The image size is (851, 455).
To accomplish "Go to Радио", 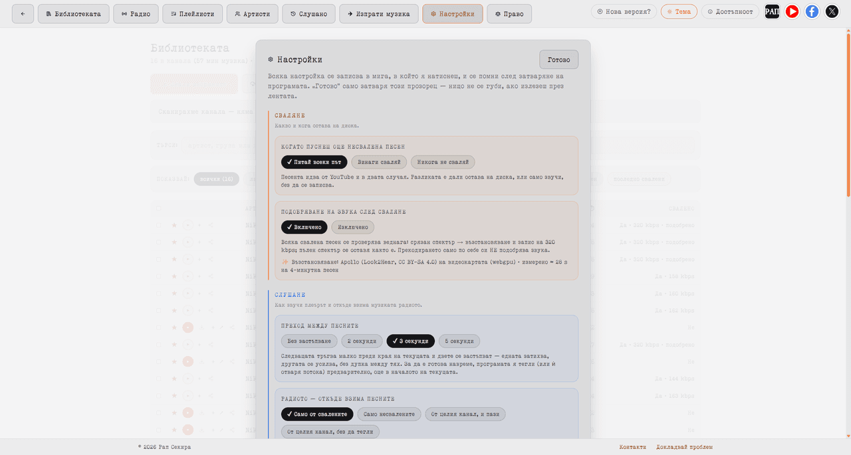I will 136,13.
